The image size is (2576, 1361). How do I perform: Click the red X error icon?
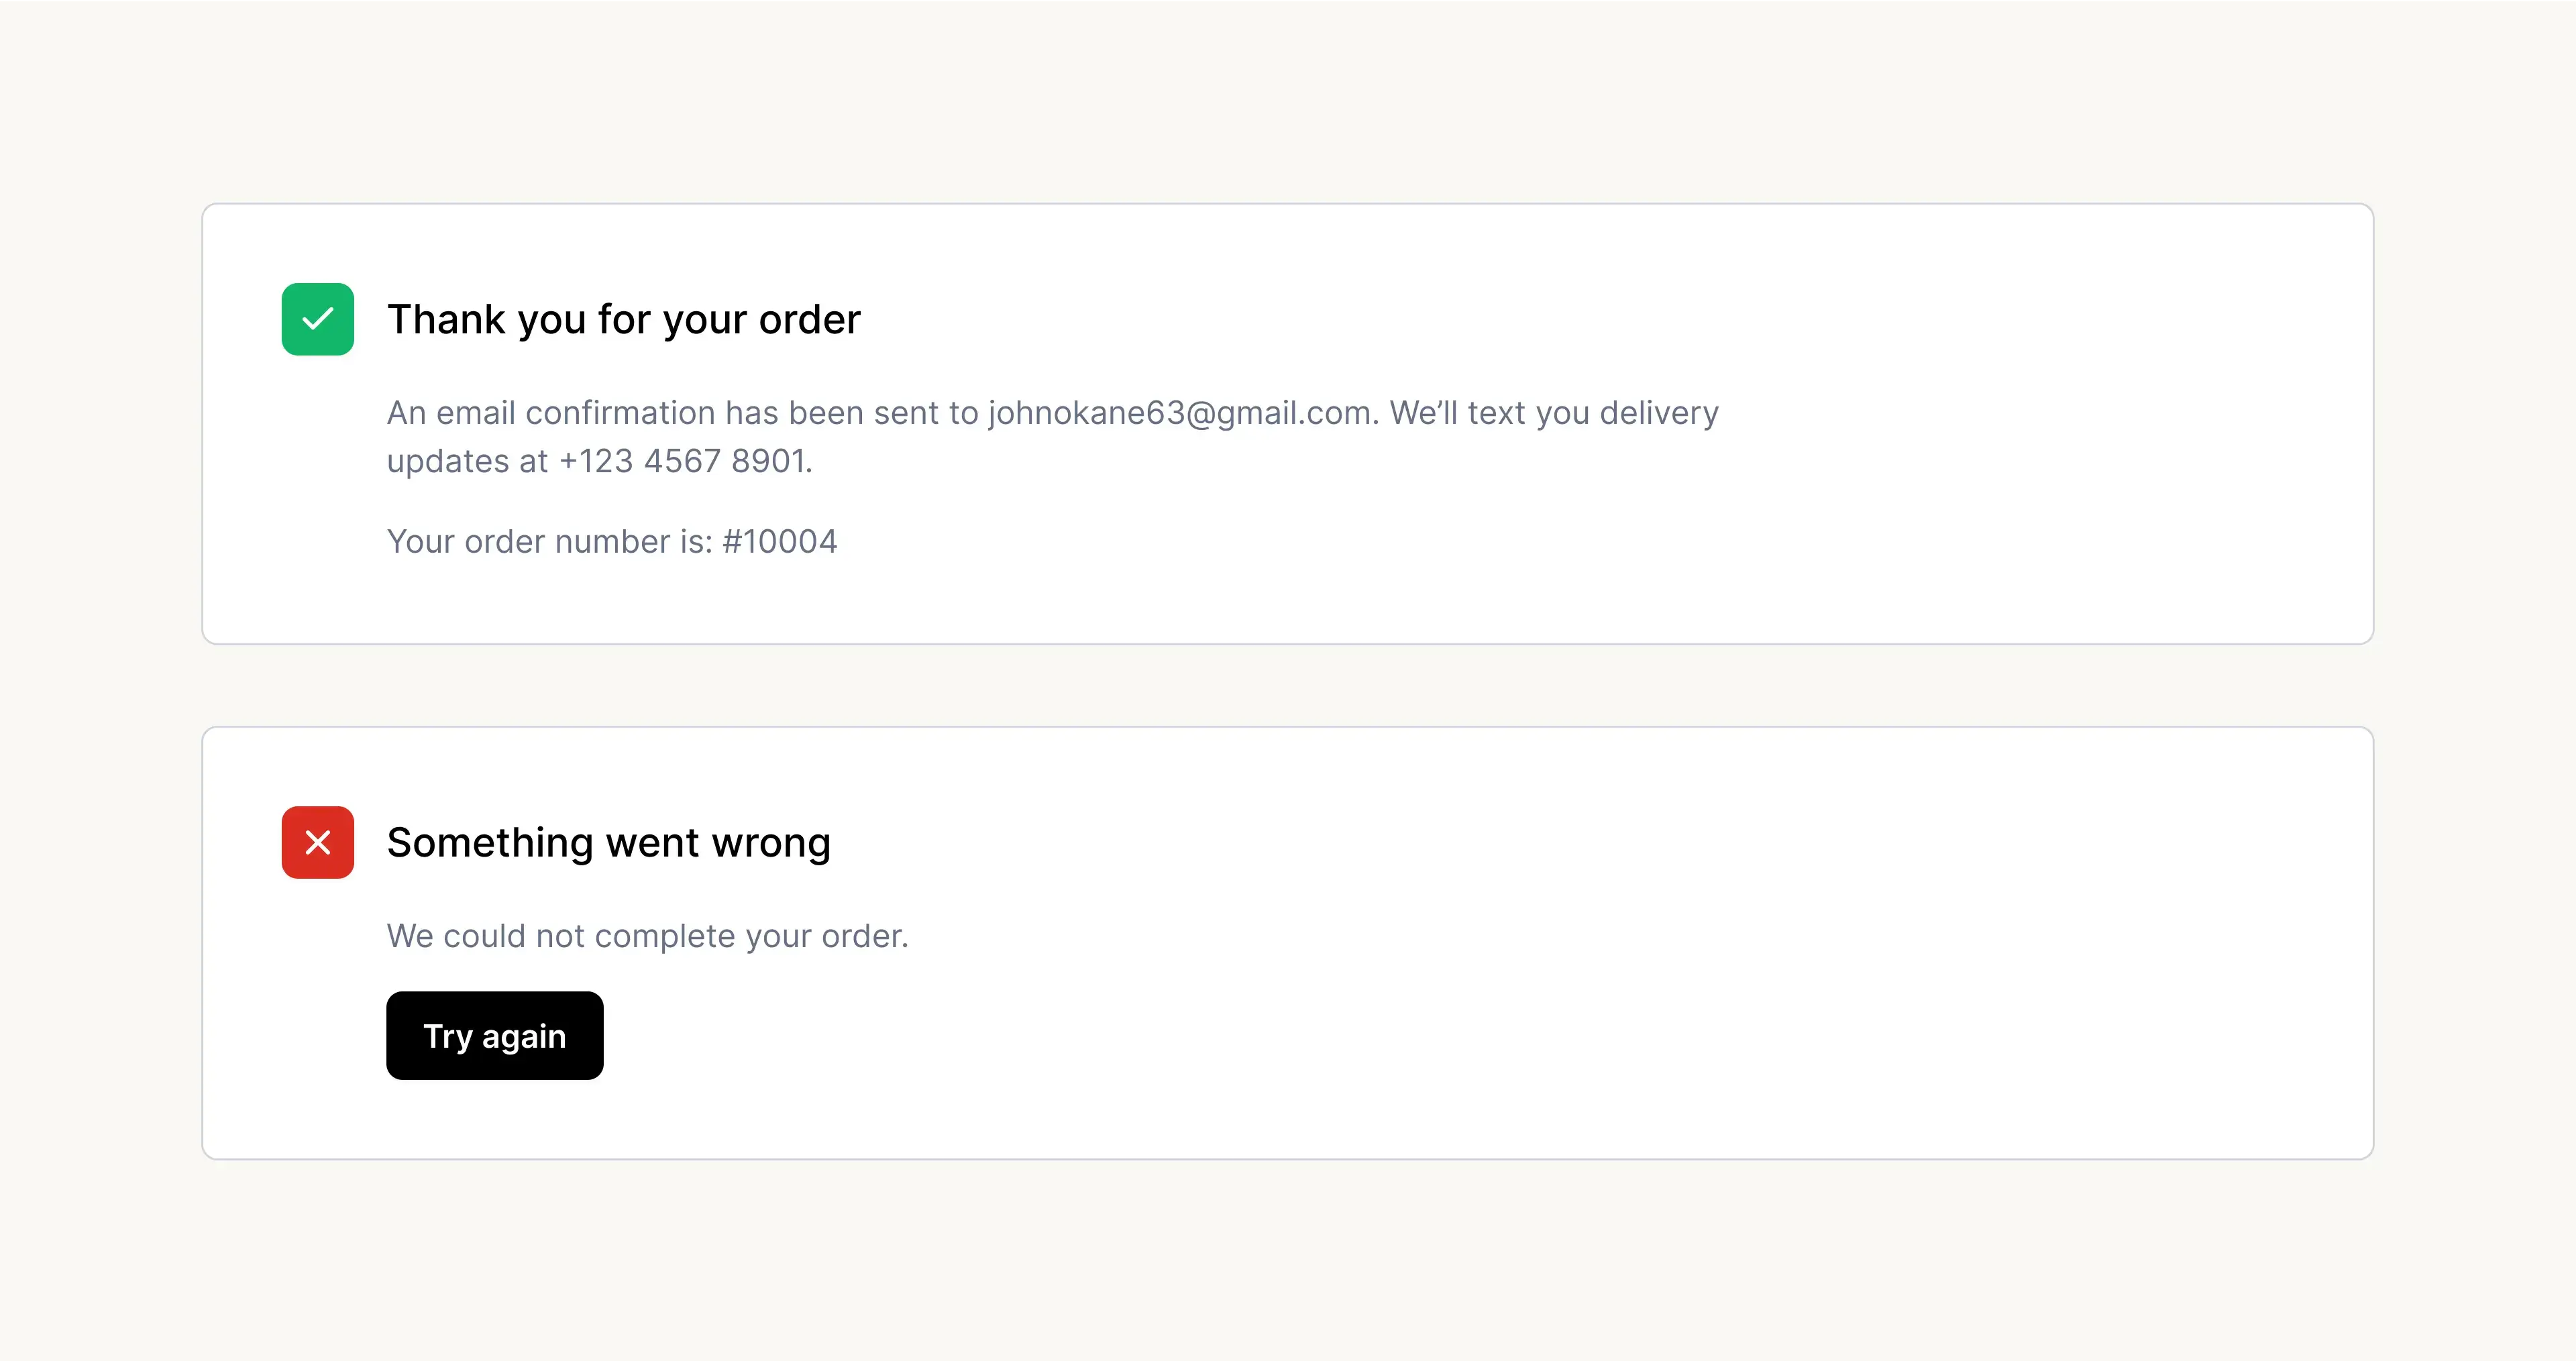click(317, 842)
